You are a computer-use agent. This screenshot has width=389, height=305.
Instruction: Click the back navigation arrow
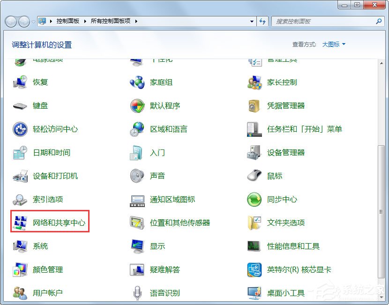click(x=10, y=21)
